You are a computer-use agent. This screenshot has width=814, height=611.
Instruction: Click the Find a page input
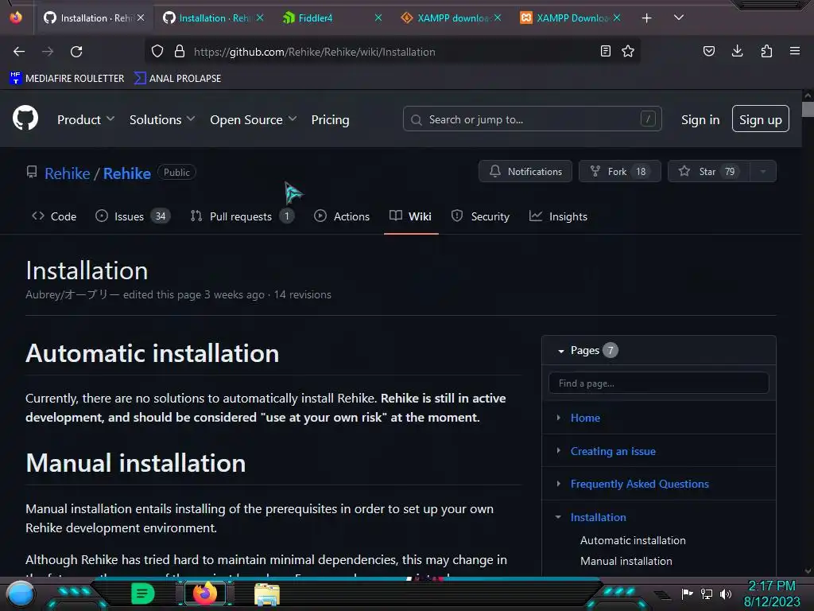[658, 383]
